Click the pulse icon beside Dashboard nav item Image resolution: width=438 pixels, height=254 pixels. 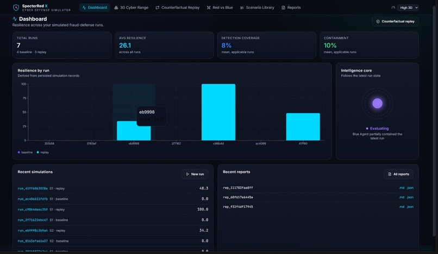[x=84, y=8]
